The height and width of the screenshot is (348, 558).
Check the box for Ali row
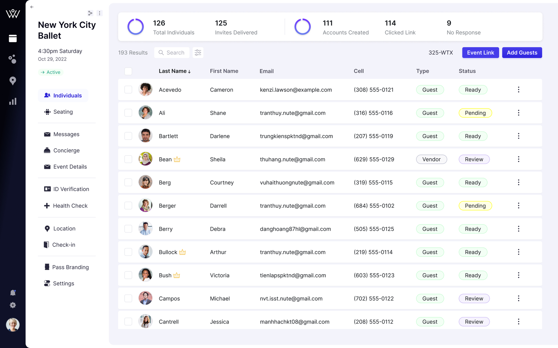128,113
